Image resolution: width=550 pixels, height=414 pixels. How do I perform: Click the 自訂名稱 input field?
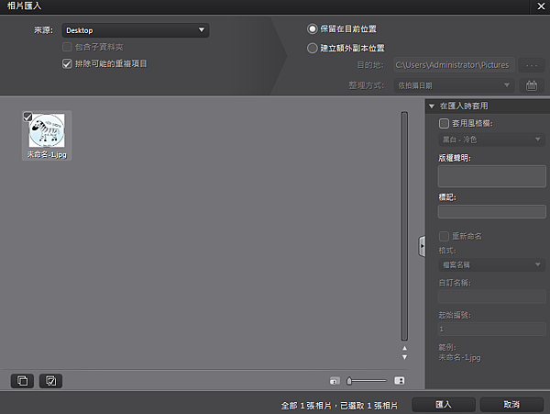[491, 297]
